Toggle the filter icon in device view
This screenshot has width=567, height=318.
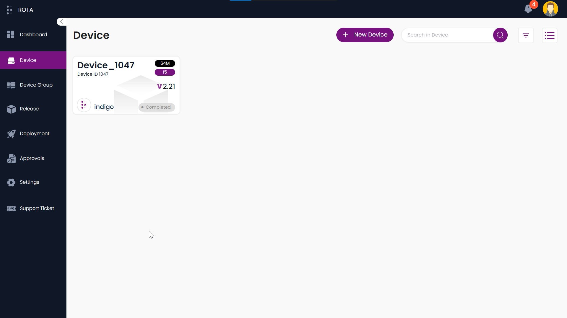coord(526,34)
